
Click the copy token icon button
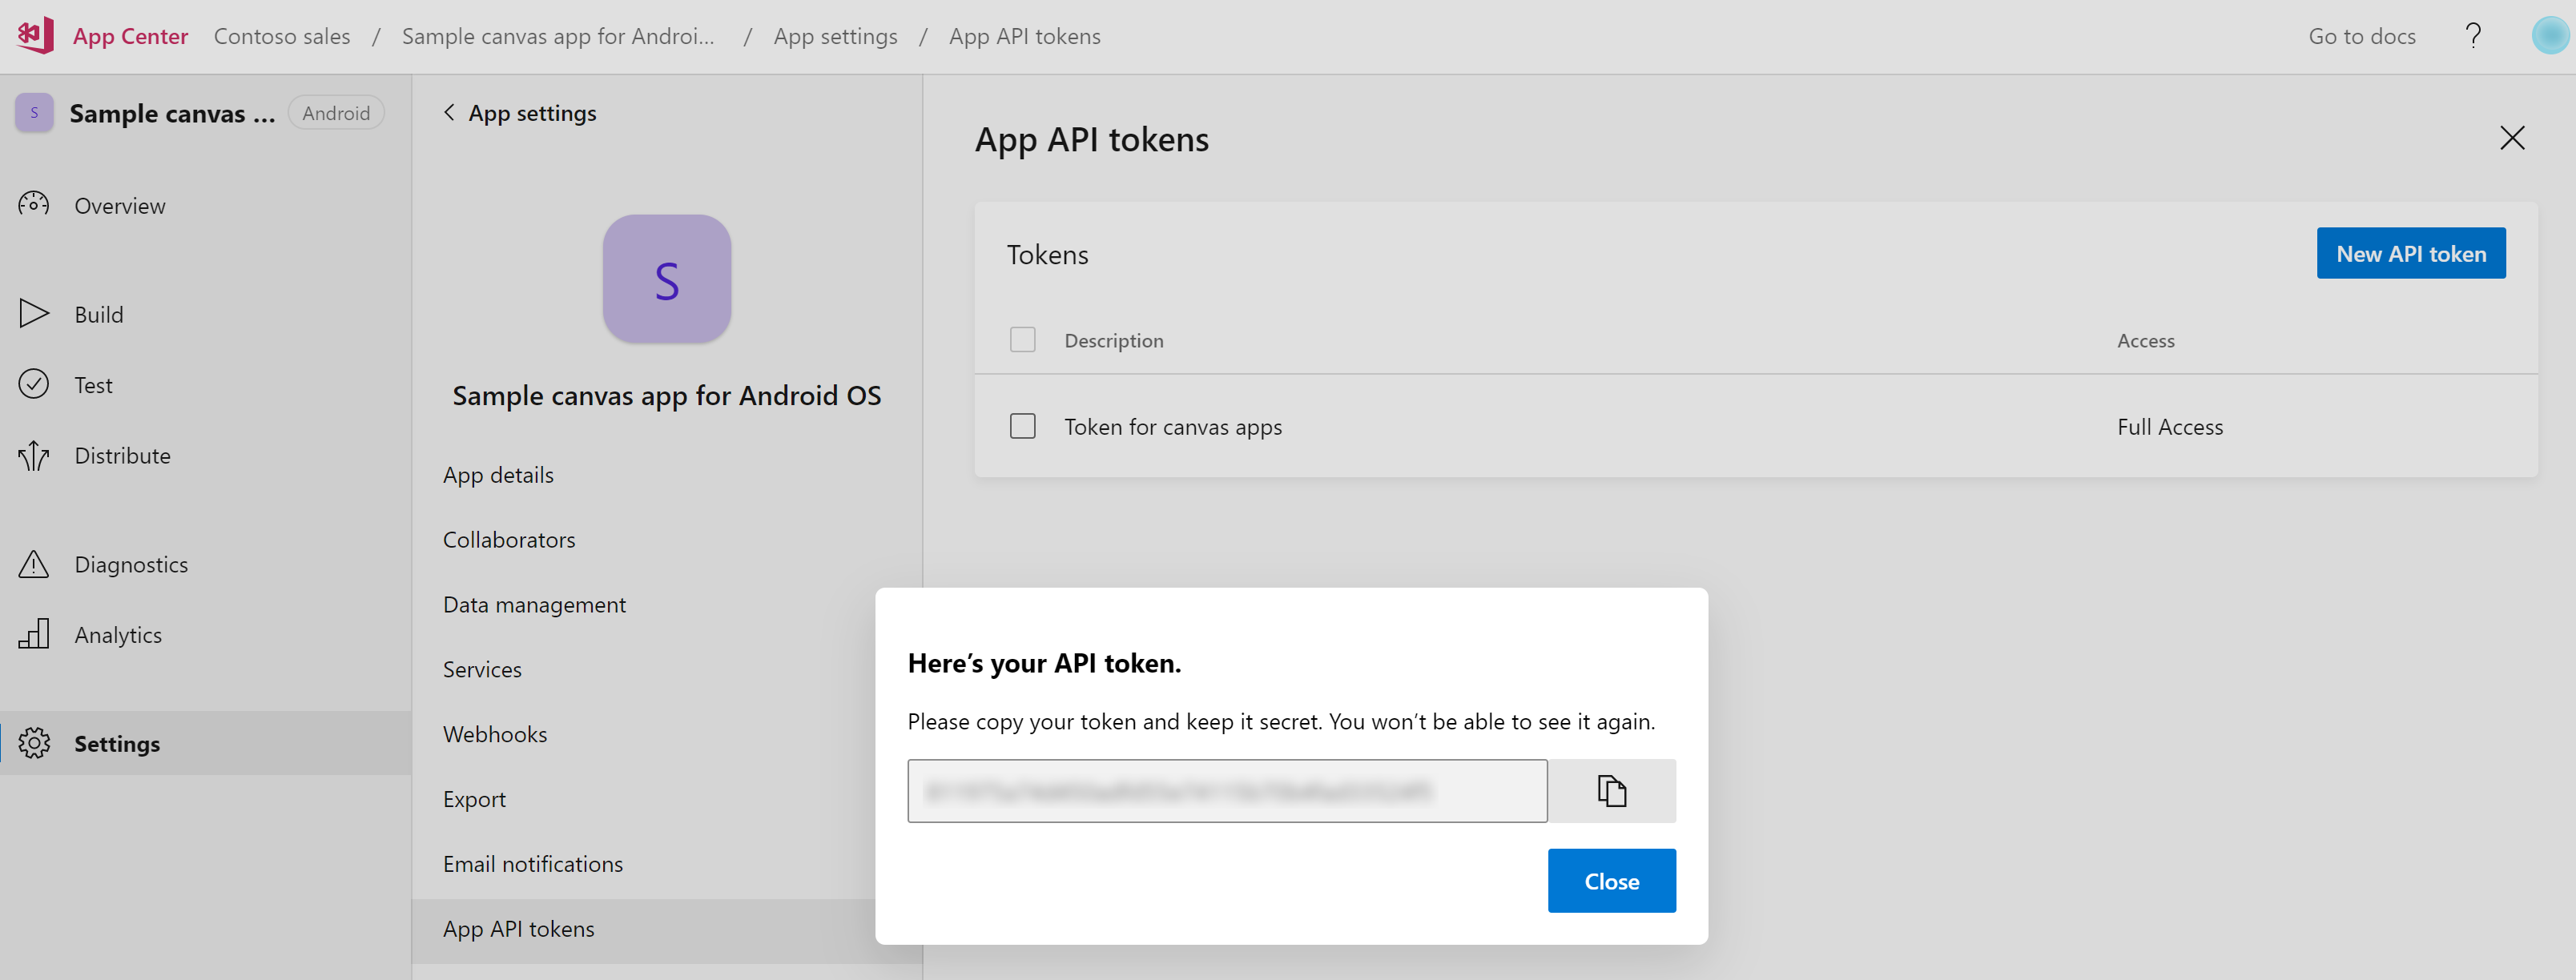pos(1612,789)
